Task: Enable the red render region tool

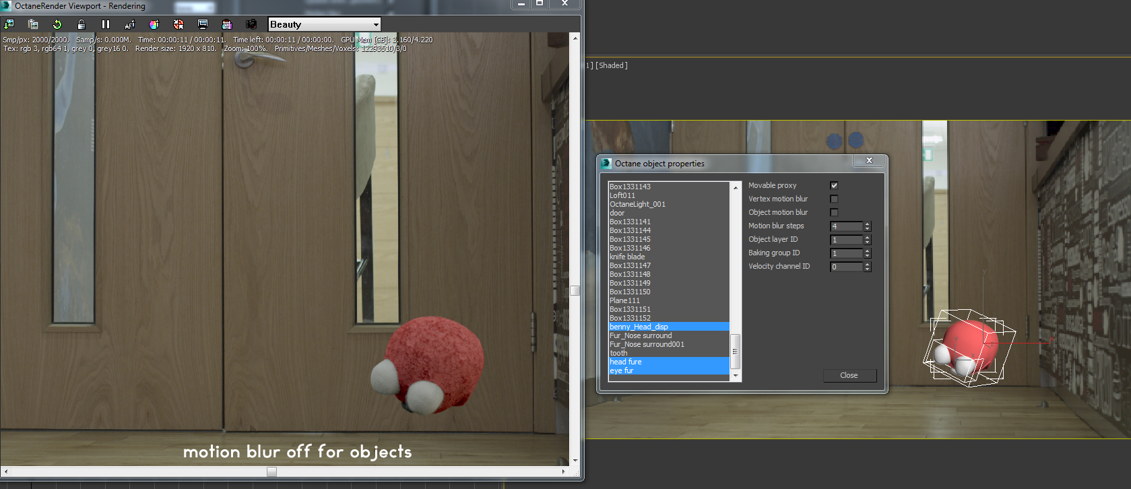Action: coord(179,24)
